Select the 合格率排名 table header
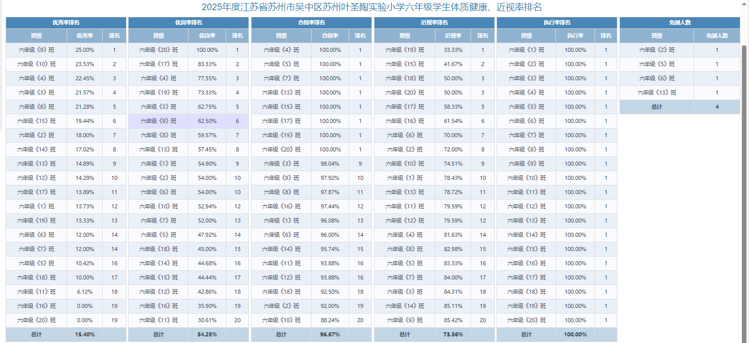The width and height of the screenshot is (749, 343). [x=311, y=23]
